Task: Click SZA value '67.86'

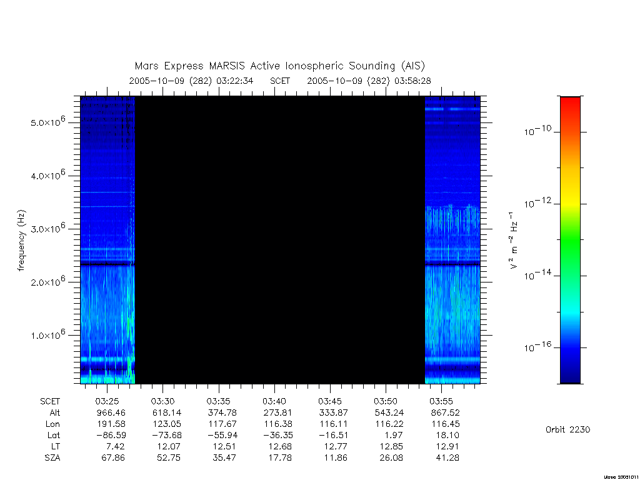Action: 113,458
